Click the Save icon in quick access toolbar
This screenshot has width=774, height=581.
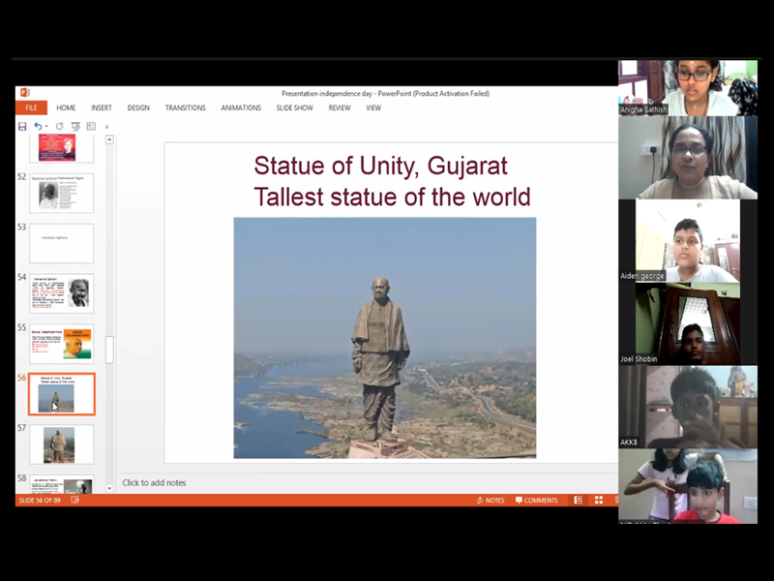pyautogui.click(x=22, y=126)
